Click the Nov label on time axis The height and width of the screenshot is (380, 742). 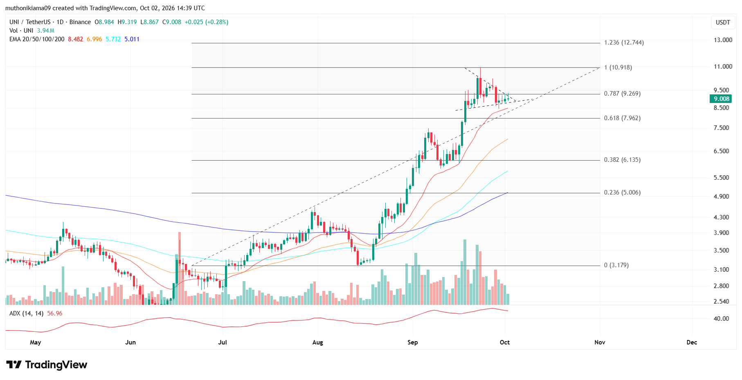pyautogui.click(x=600, y=342)
